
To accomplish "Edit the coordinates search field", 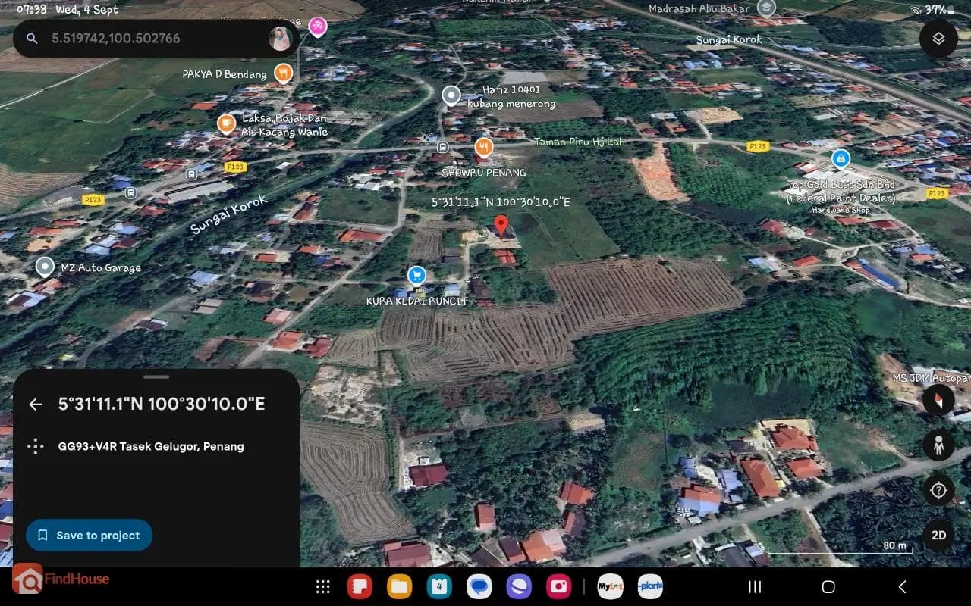I will (x=156, y=39).
